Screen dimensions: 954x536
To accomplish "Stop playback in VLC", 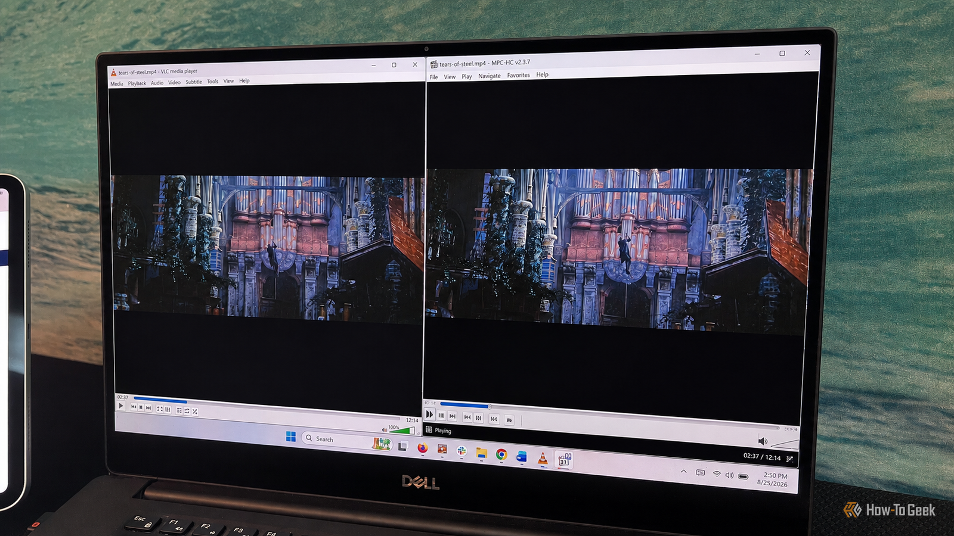I will (141, 408).
